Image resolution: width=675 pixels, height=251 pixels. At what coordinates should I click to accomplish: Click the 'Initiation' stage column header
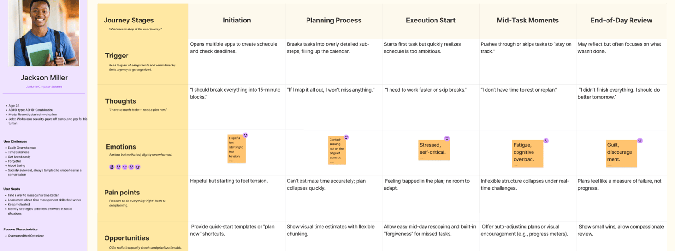[x=237, y=20]
